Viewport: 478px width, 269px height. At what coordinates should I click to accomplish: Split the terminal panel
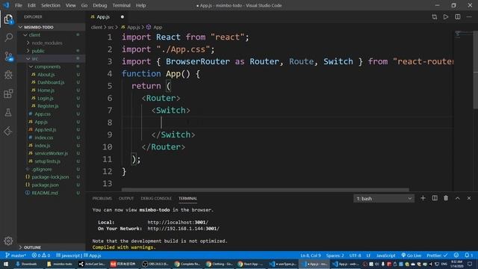pyautogui.click(x=435, y=198)
